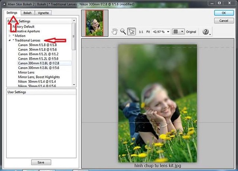Viewport: 238px width, 171px height.
Task: Open the Help question mark menu
Action: (206, 32)
